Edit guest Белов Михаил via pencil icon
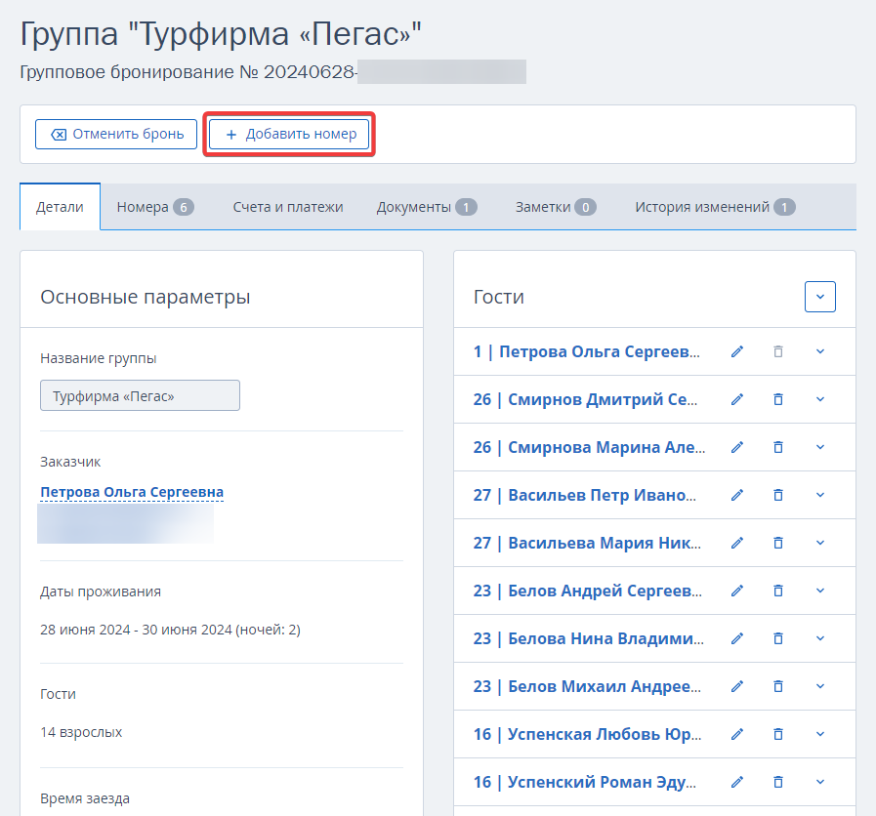876x816 pixels. click(737, 686)
